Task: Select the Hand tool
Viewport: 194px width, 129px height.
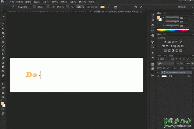Action: 3,93
